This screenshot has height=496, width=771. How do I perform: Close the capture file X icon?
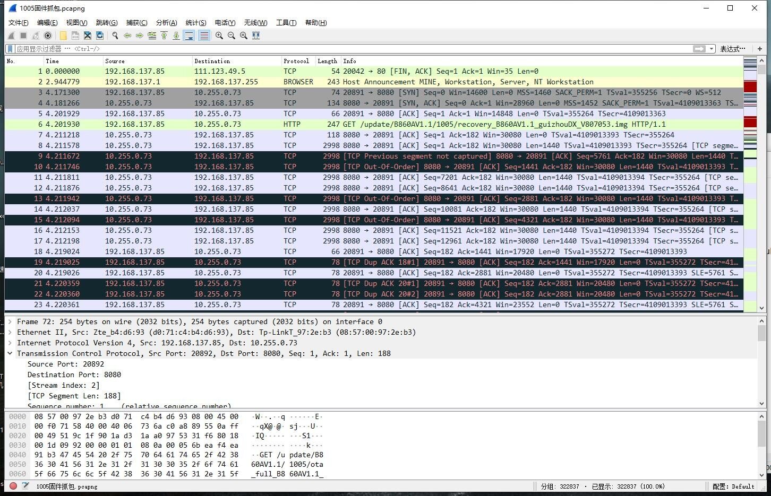tap(88, 36)
